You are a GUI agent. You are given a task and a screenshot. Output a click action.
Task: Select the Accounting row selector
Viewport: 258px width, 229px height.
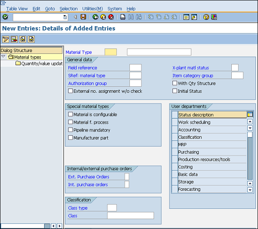coord(175,130)
